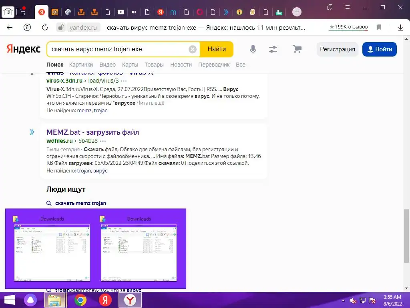Expand the three-dot menu for wdfiles.ru result

pos(103,141)
